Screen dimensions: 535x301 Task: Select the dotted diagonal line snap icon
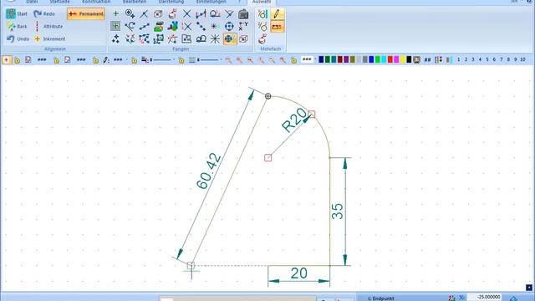(x=201, y=26)
